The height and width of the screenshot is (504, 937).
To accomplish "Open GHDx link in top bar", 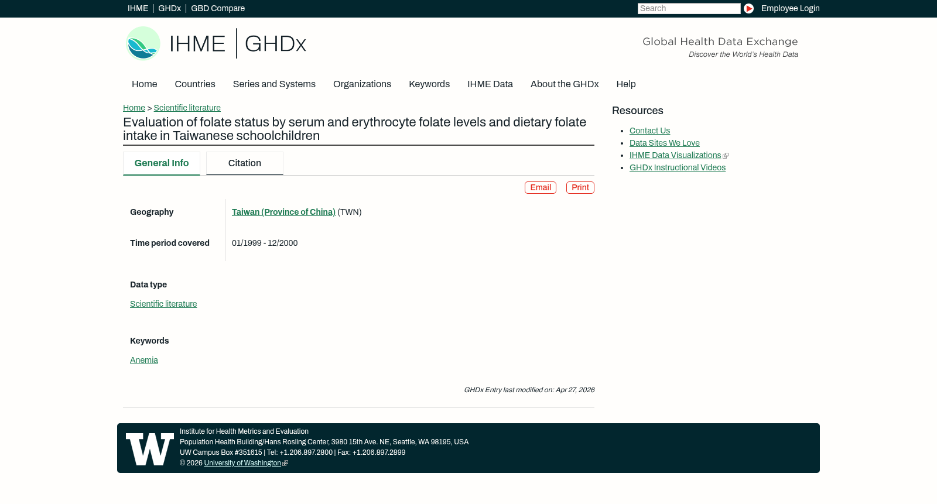I will pos(169,8).
